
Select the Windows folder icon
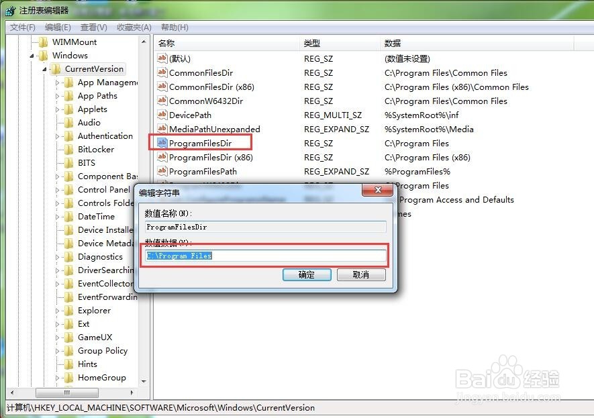(x=44, y=56)
